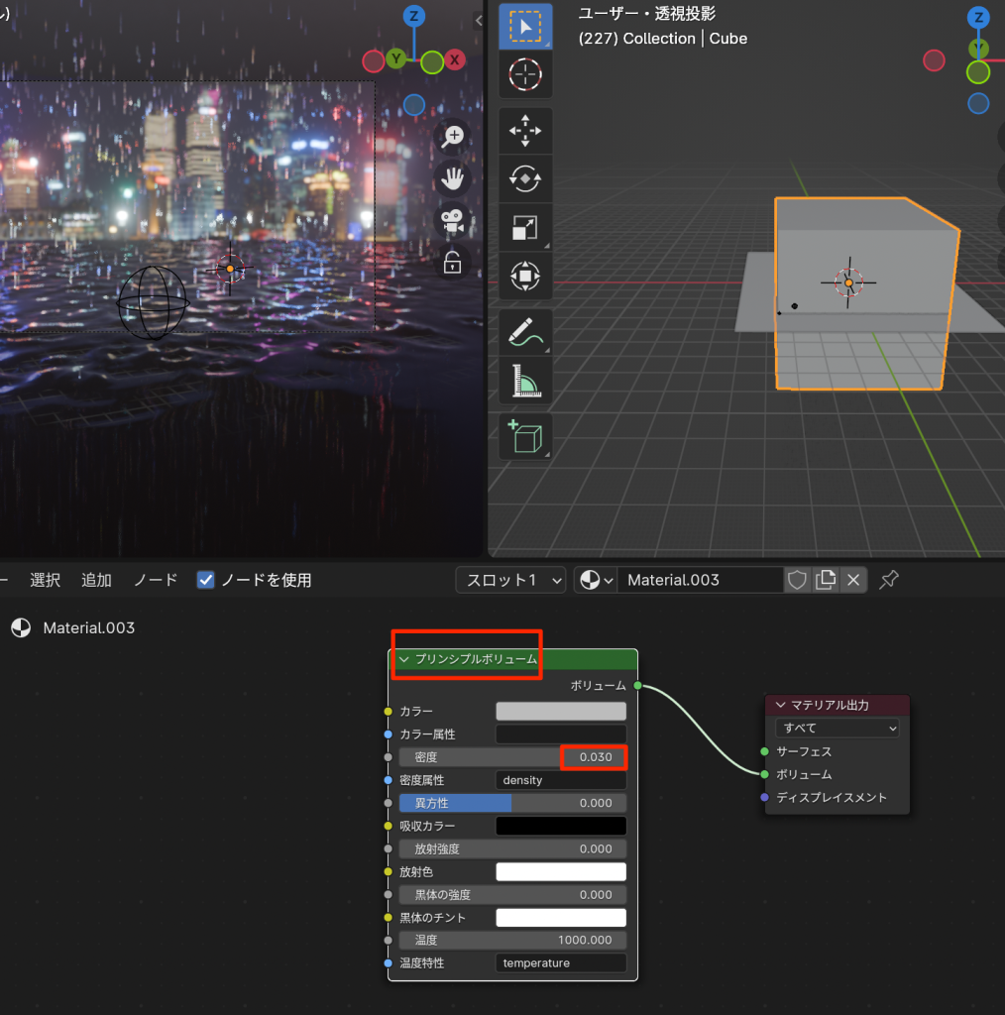
Task: Open the 吸収カラー color swatch
Action: [x=560, y=826]
